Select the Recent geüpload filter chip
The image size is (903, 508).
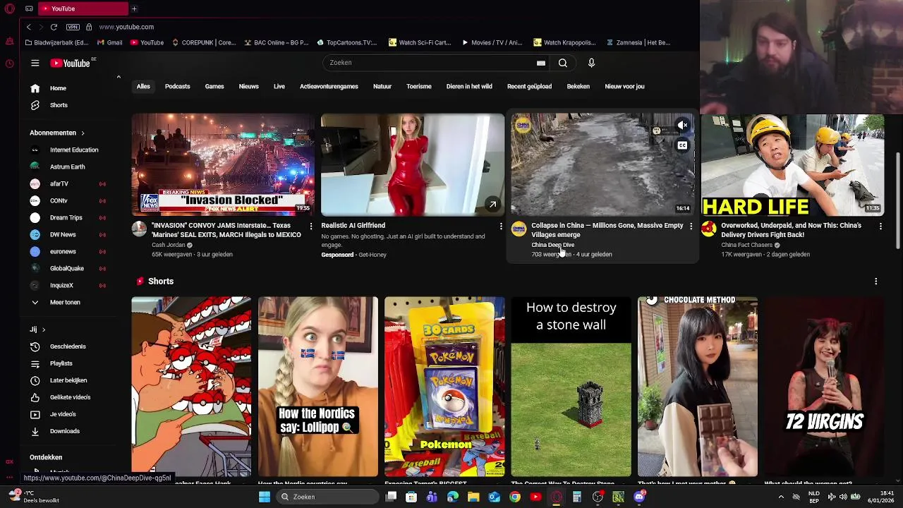point(529,86)
